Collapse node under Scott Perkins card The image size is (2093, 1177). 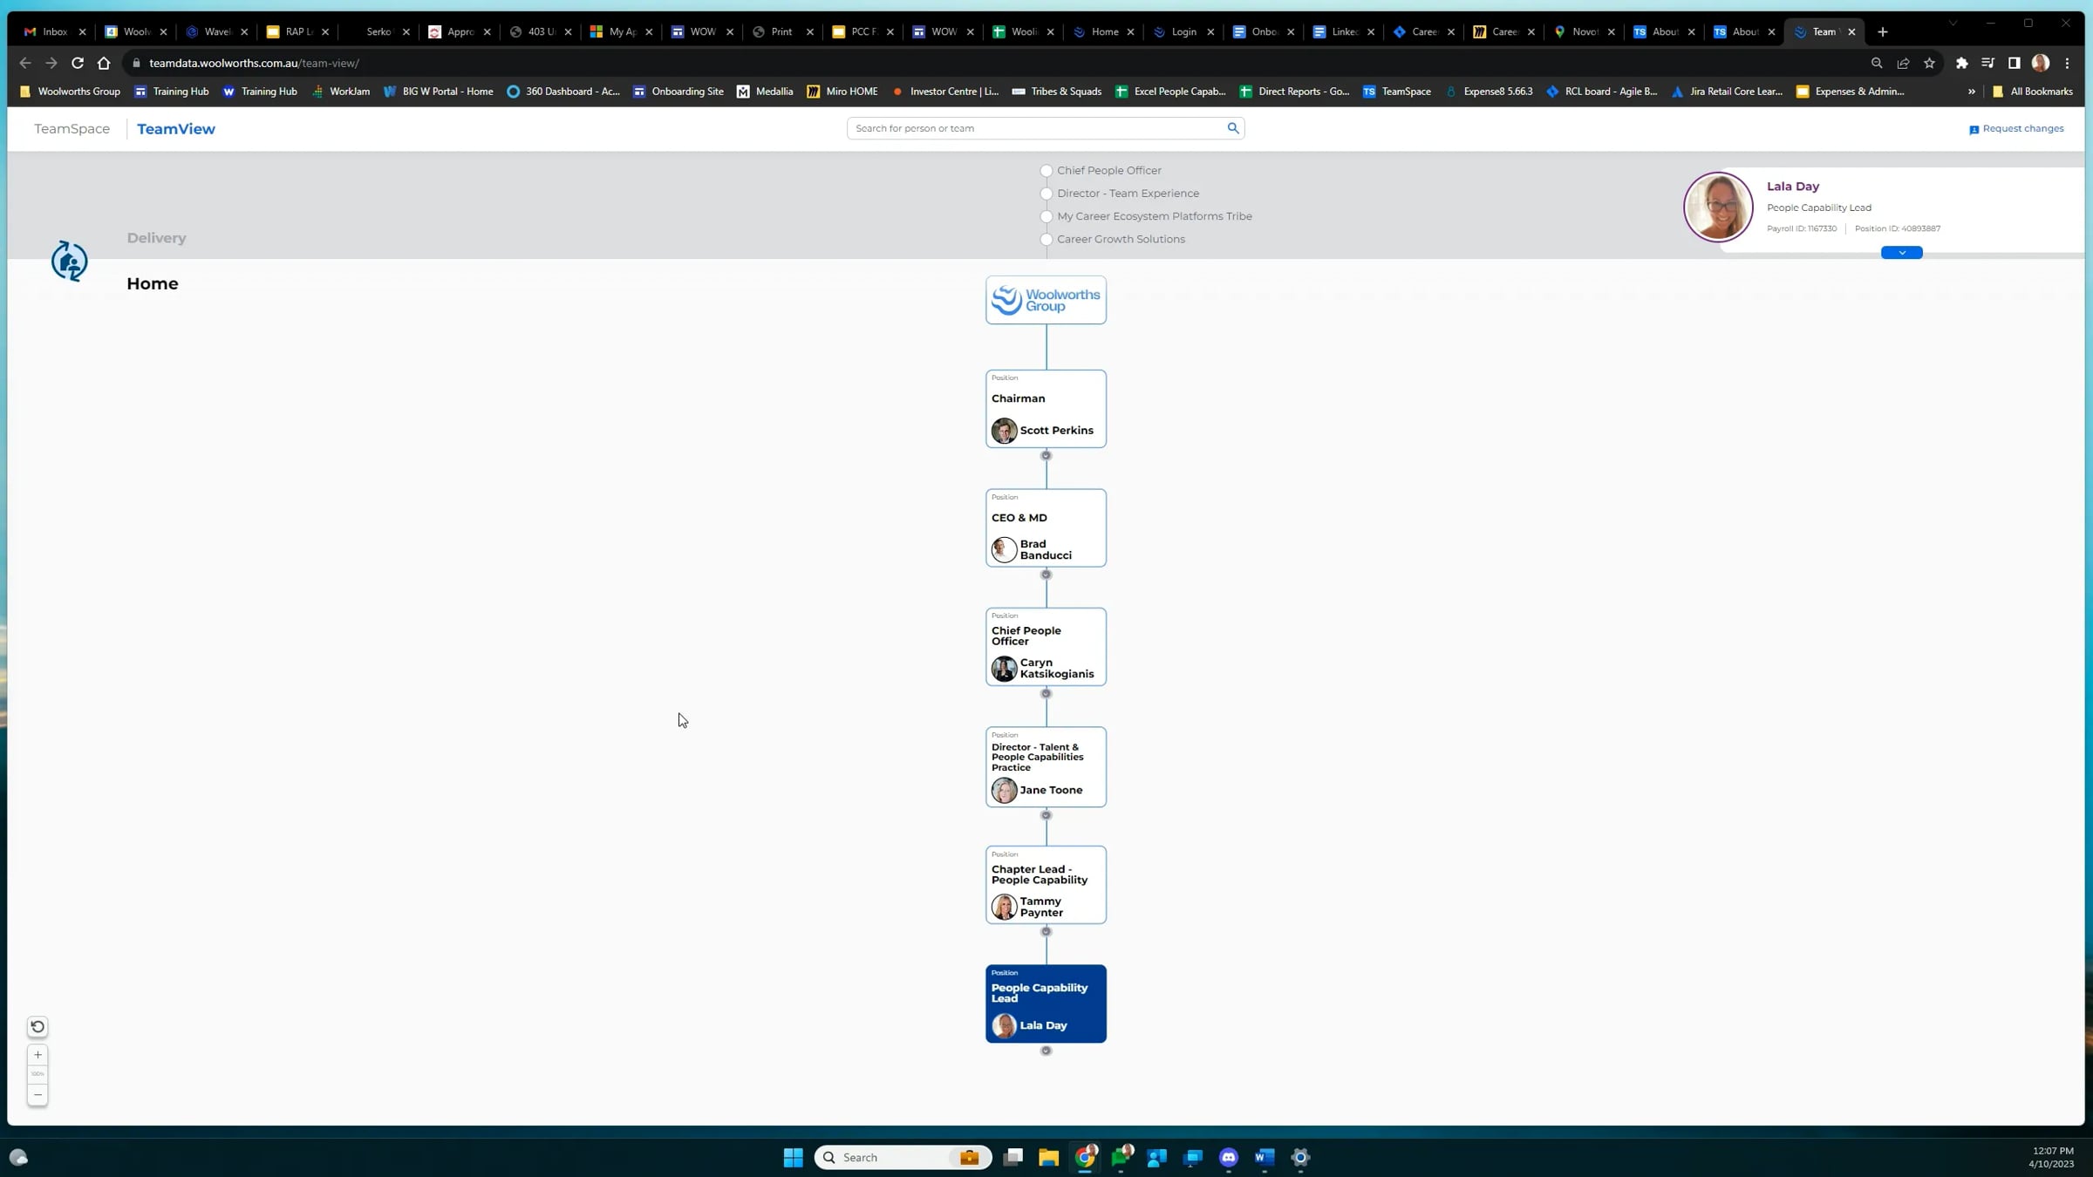[x=1046, y=456]
